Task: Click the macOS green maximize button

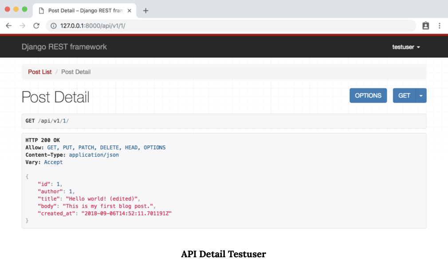Action: (24, 9)
